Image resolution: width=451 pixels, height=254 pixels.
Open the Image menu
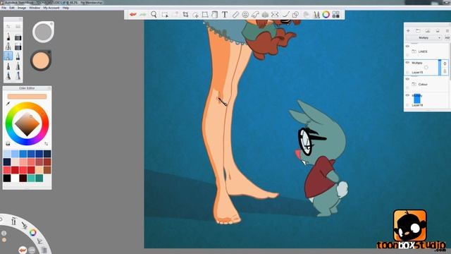pyautogui.click(x=22, y=8)
